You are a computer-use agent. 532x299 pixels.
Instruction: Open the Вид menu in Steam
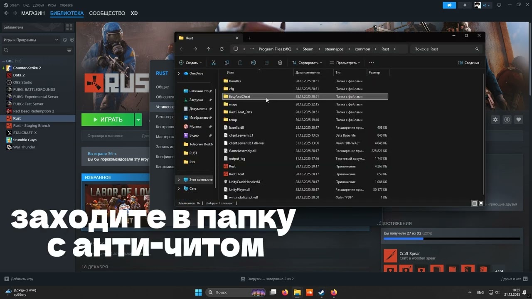point(27,5)
